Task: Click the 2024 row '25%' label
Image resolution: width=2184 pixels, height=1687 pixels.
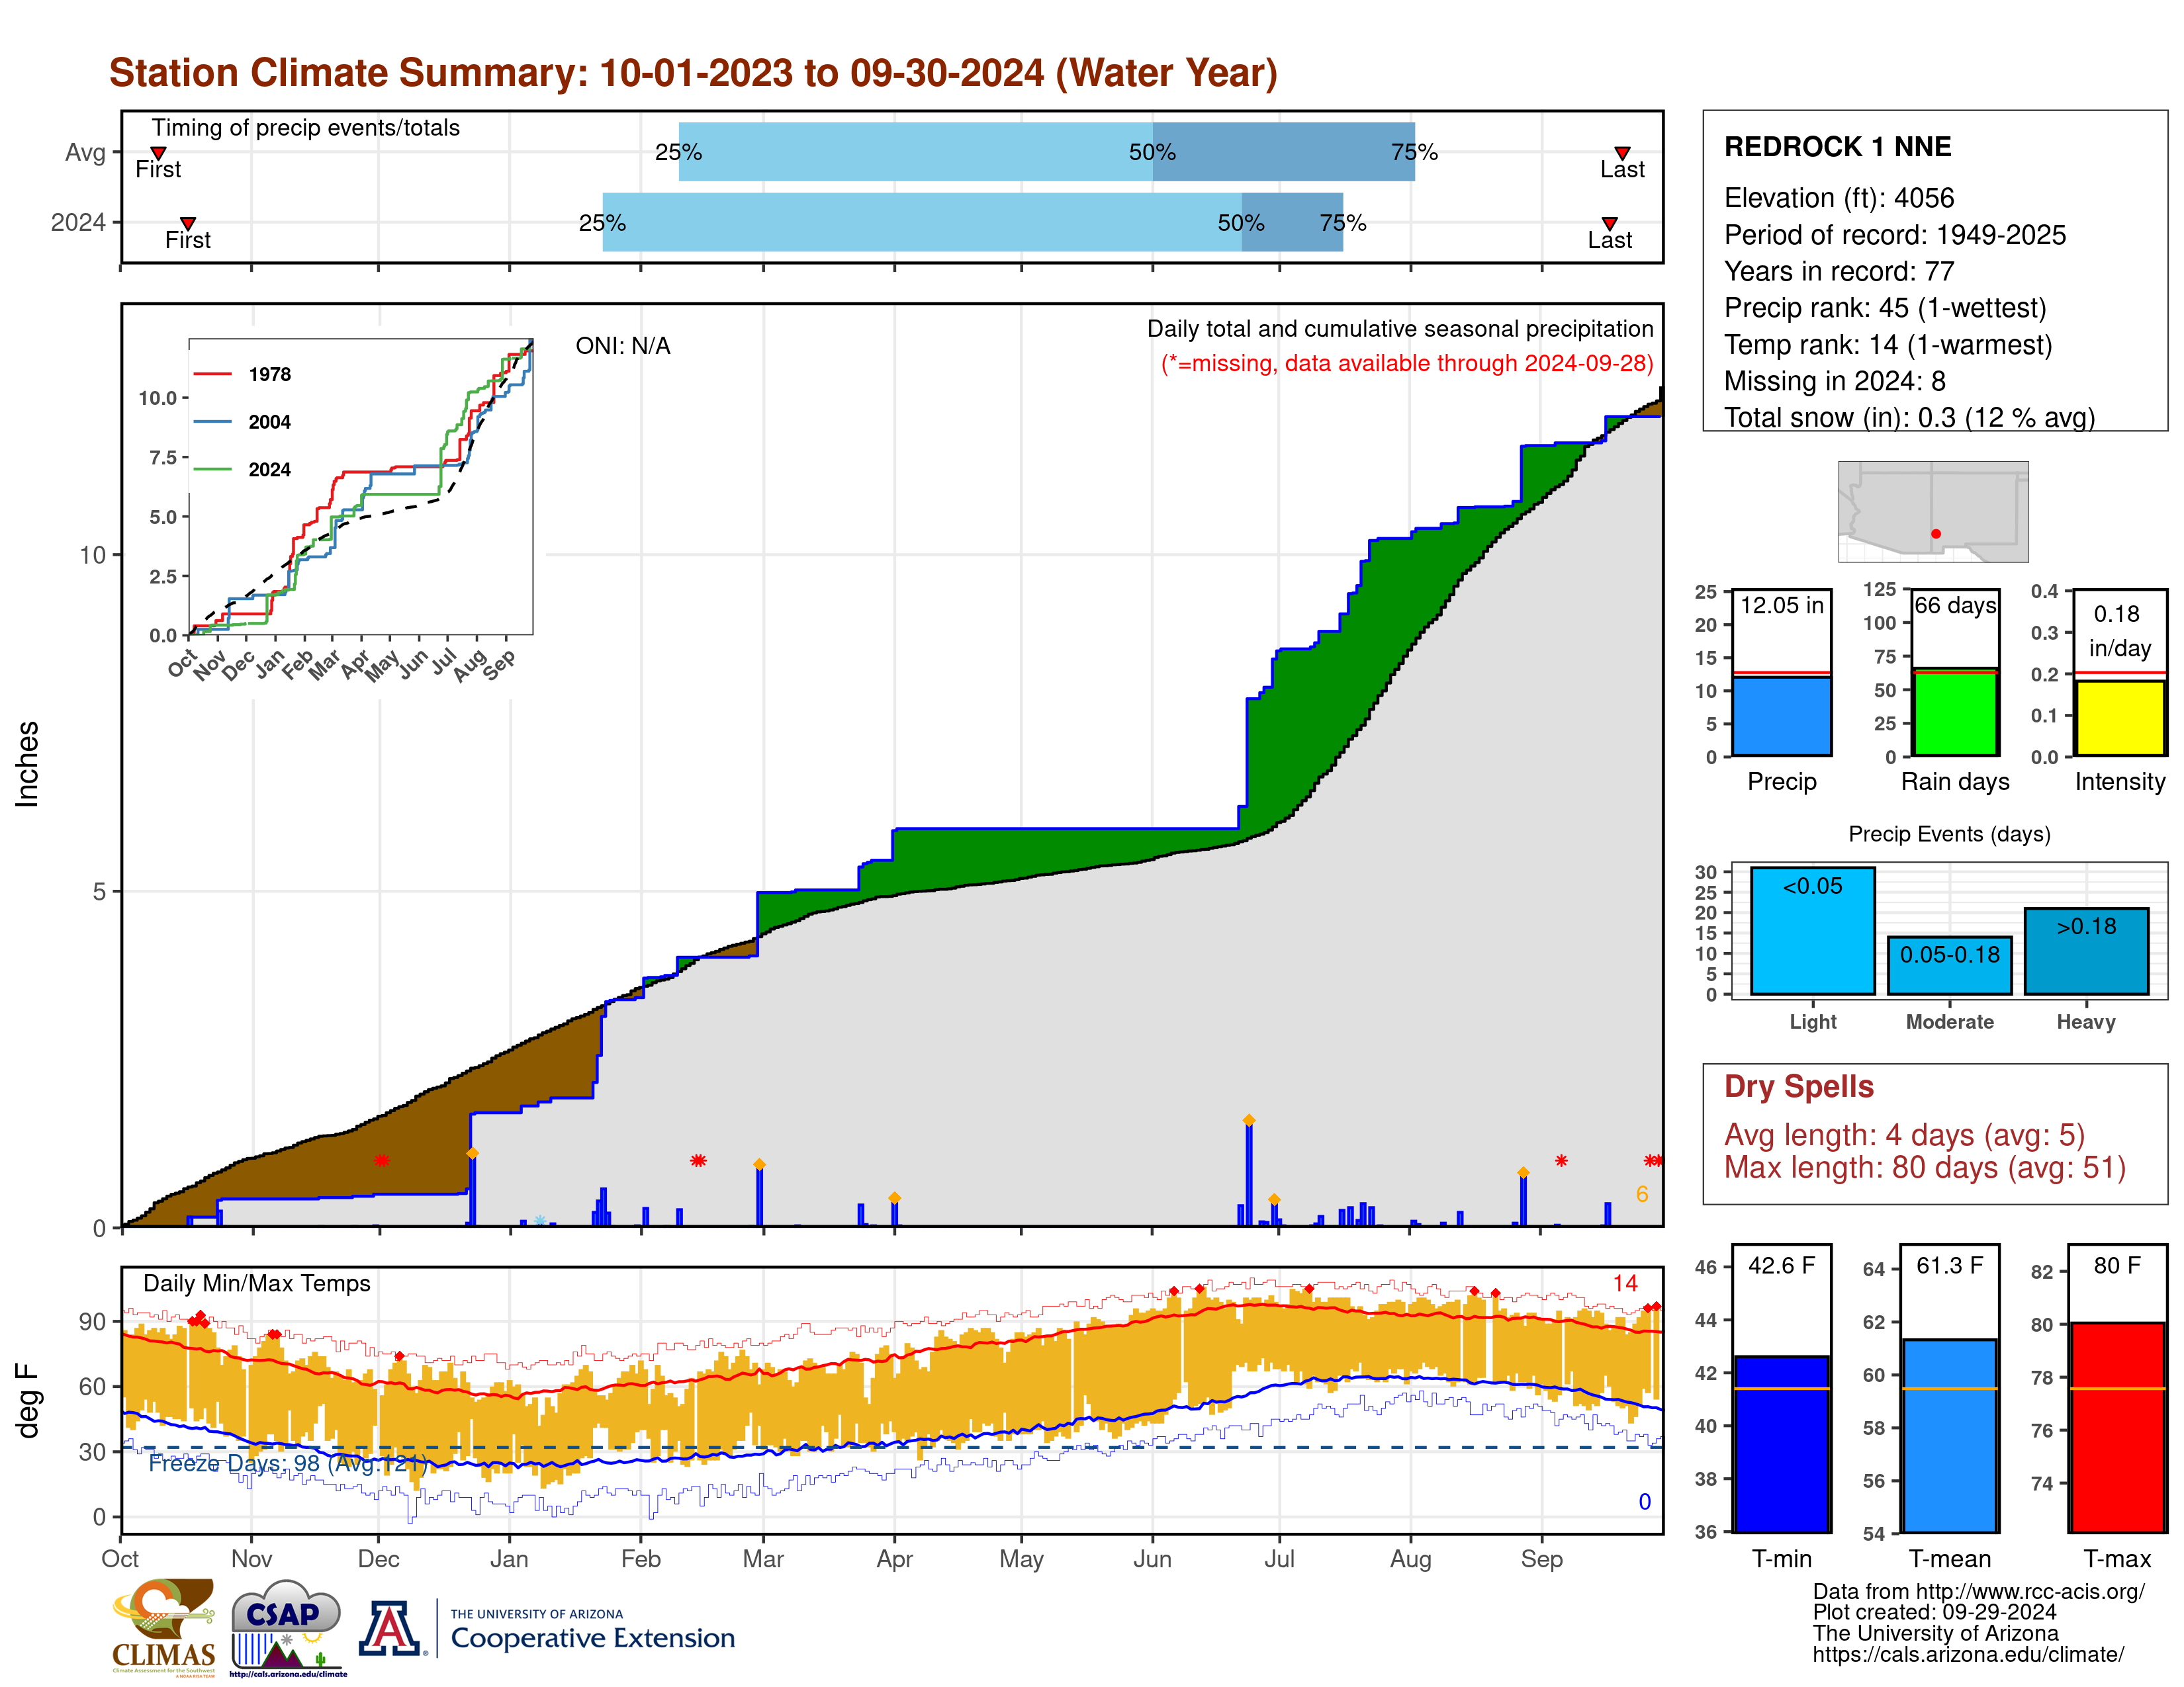Action: tap(602, 223)
